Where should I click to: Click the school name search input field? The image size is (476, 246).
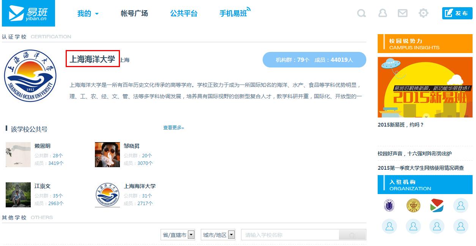pos(290,235)
